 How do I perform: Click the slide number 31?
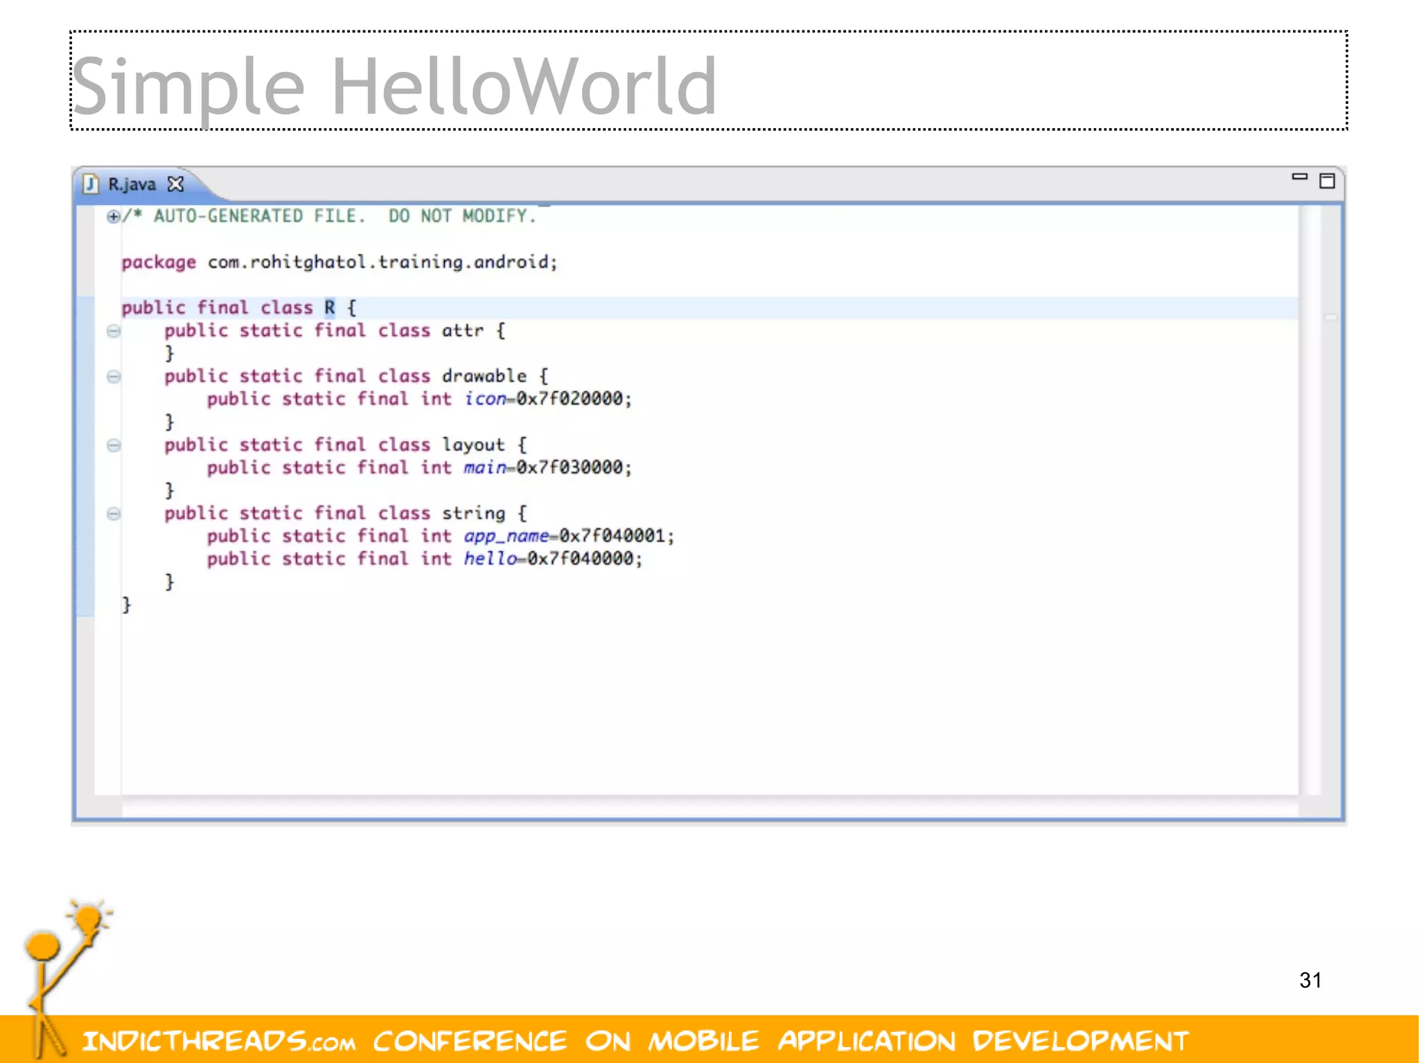pyautogui.click(x=1310, y=980)
